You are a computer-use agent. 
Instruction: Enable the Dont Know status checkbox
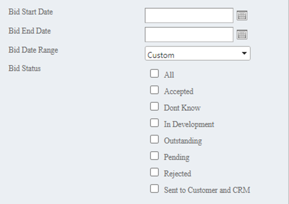(x=154, y=107)
